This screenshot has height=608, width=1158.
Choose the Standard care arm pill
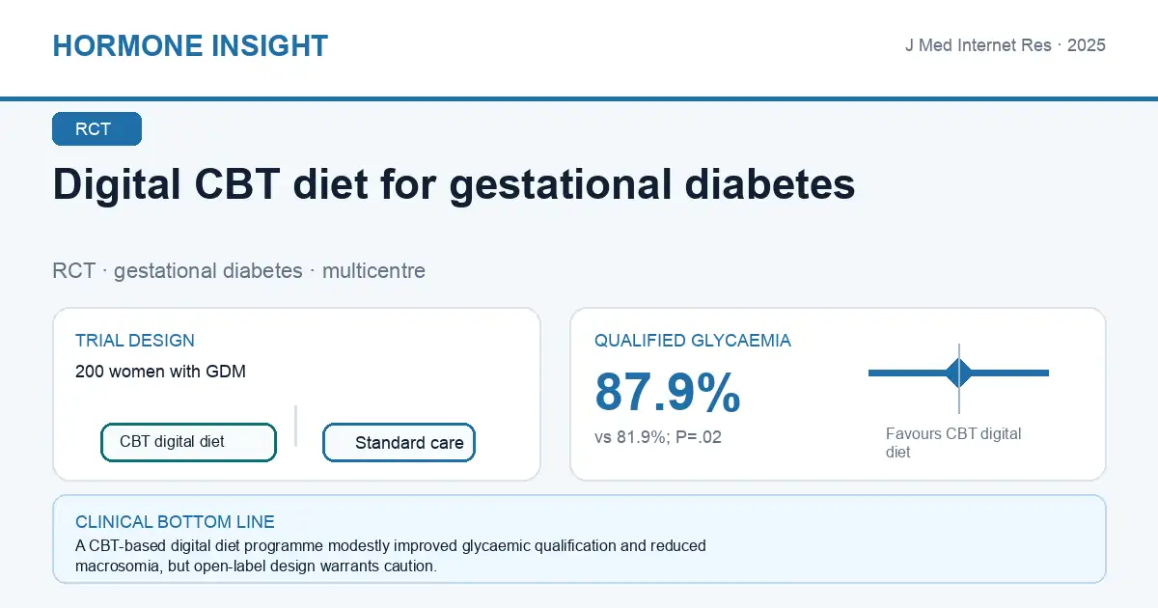coord(399,443)
